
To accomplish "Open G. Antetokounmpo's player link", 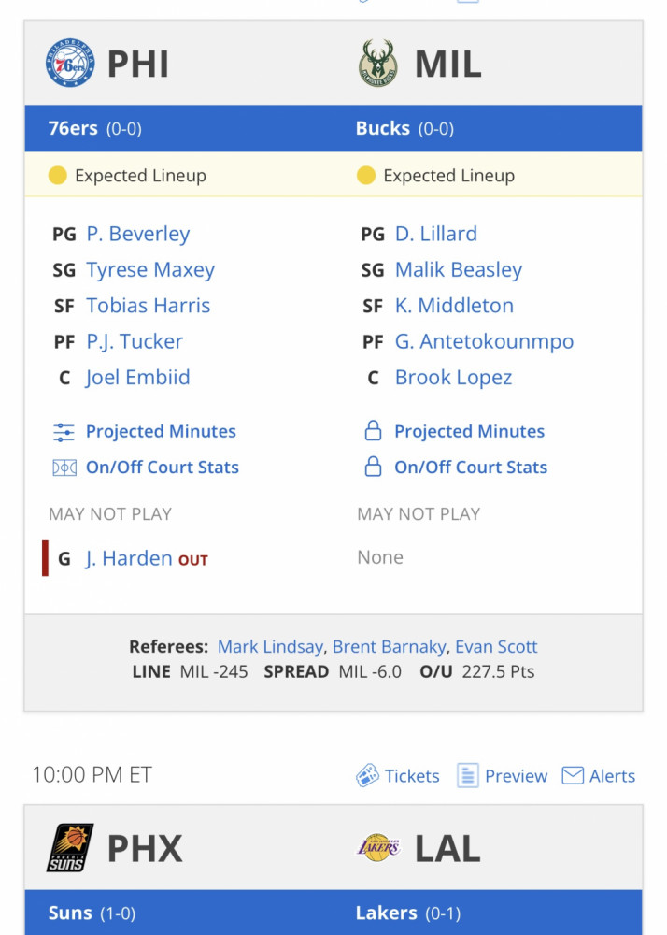I will coord(484,341).
